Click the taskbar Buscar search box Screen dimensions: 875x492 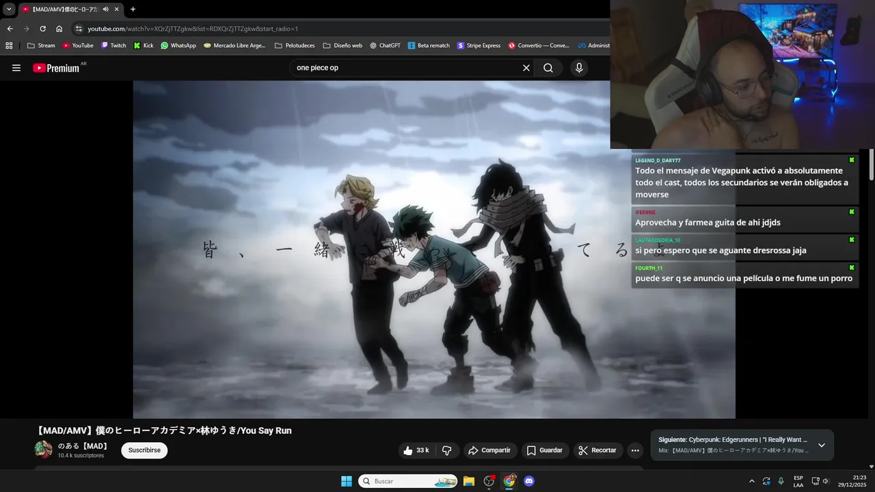click(x=408, y=481)
